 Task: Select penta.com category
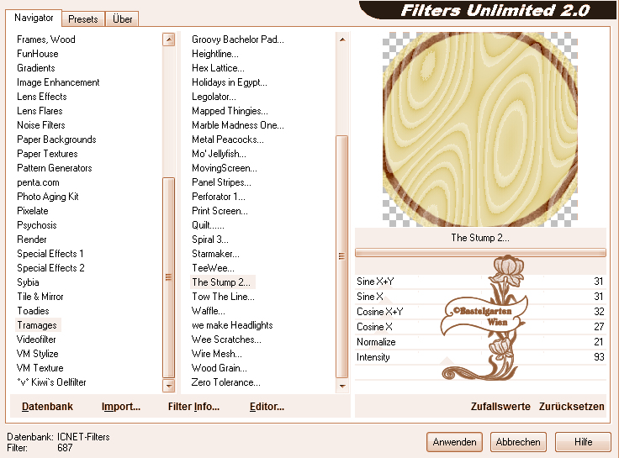click(38, 182)
